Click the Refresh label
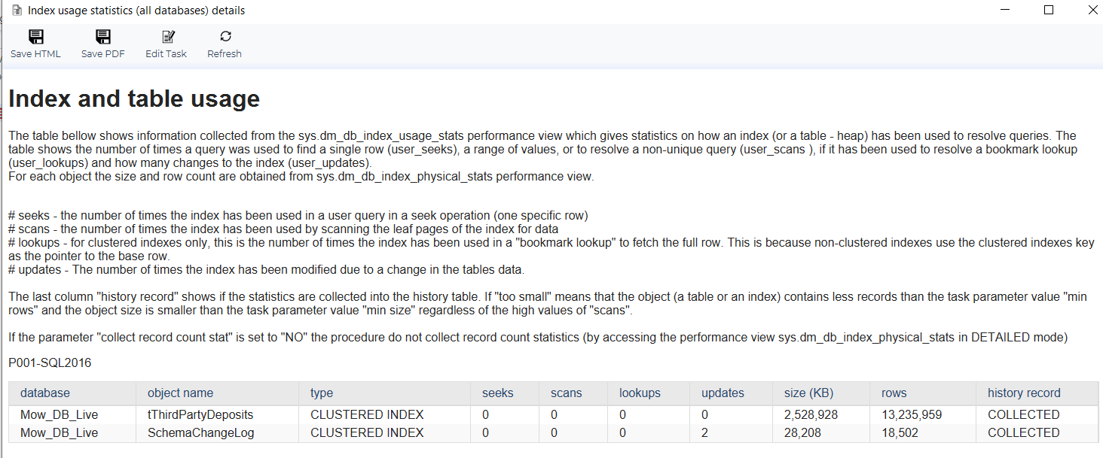Viewport: 1103px width, 458px height. click(x=224, y=53)
